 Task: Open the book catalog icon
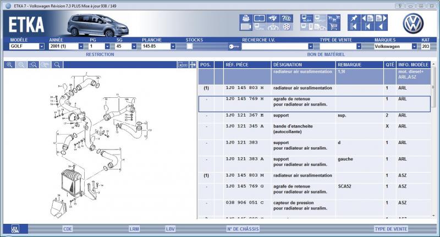(259, 18)
